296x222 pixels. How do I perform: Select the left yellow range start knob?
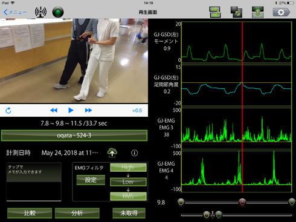pyautogui.click(x=181, y=202)
